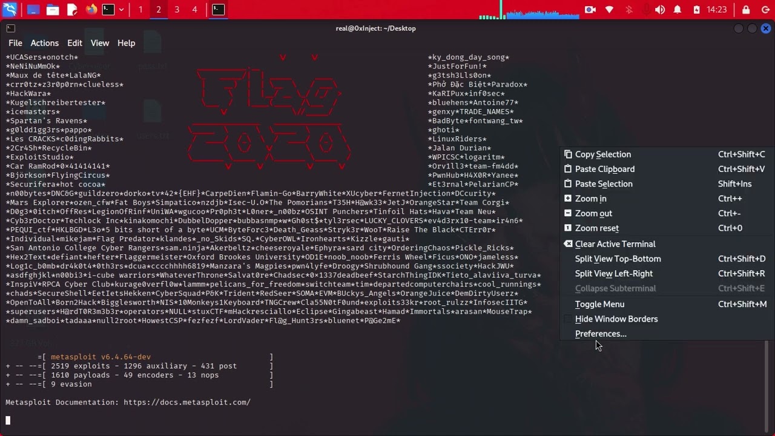Maximize the terminal window
775x436 pixels.
pos(752,28)
